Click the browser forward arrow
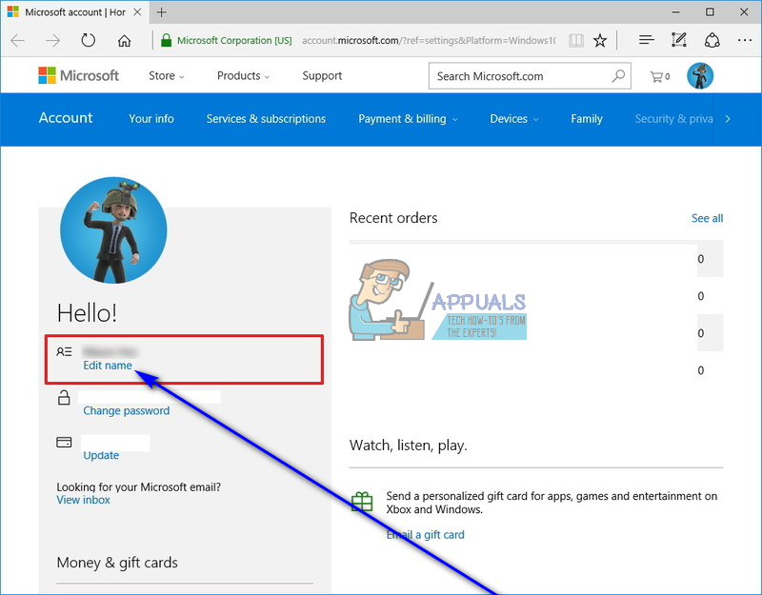 (53, 40)
